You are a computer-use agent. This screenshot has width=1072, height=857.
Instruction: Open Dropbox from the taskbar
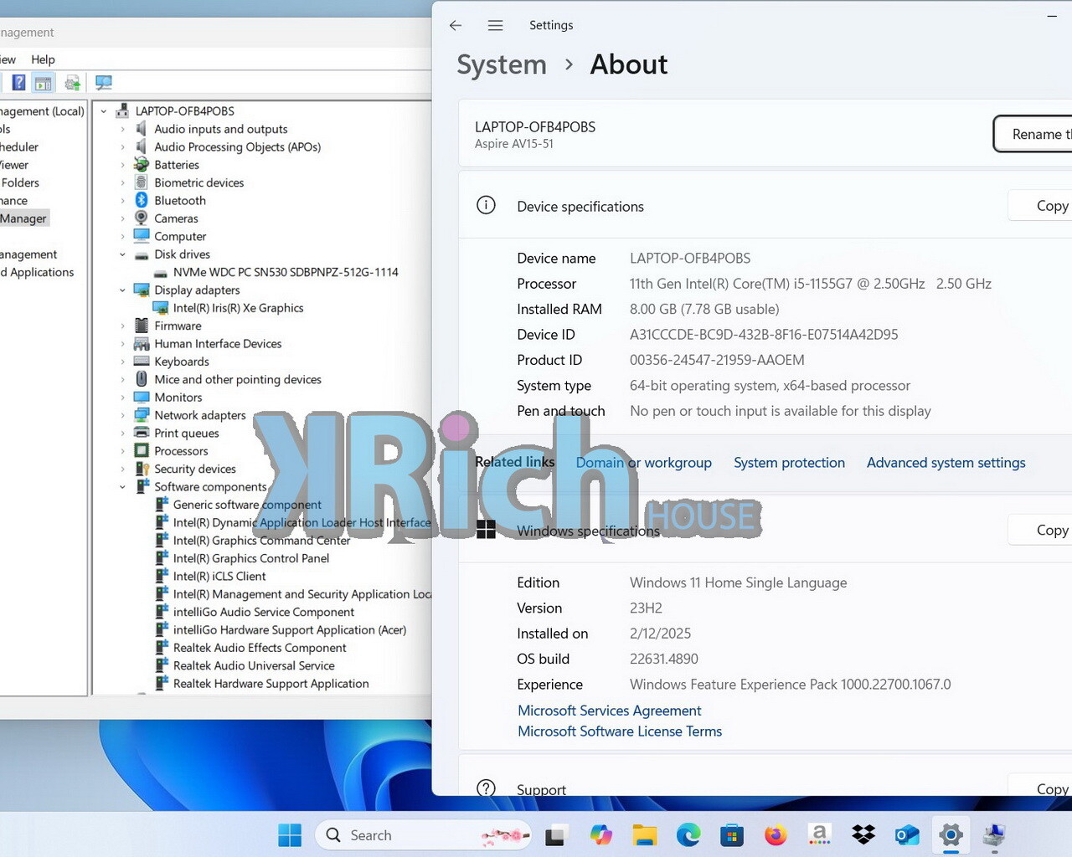pyautogui.click(x=863, y=835)
